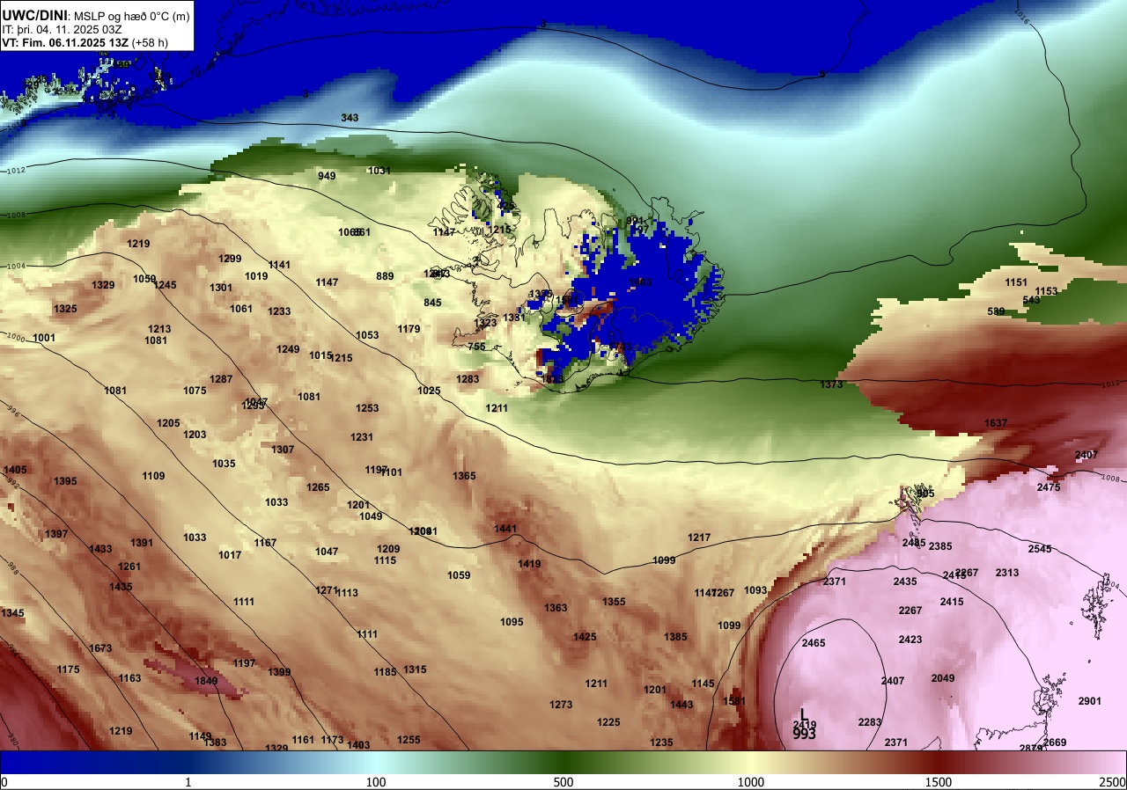This screenshot has height=790, width=1127.
Task: Click the map value 1307
Action: point(283,450)
